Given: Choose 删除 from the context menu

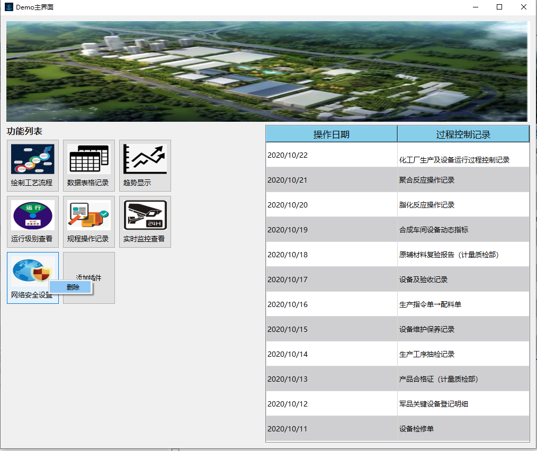Looking at the screenshot, I should point(70,287).
